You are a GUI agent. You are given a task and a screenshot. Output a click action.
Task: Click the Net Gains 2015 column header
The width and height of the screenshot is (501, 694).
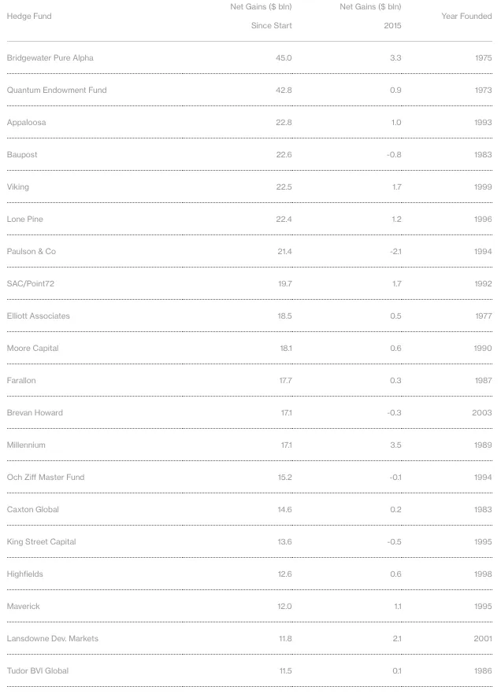coord(370,17)
